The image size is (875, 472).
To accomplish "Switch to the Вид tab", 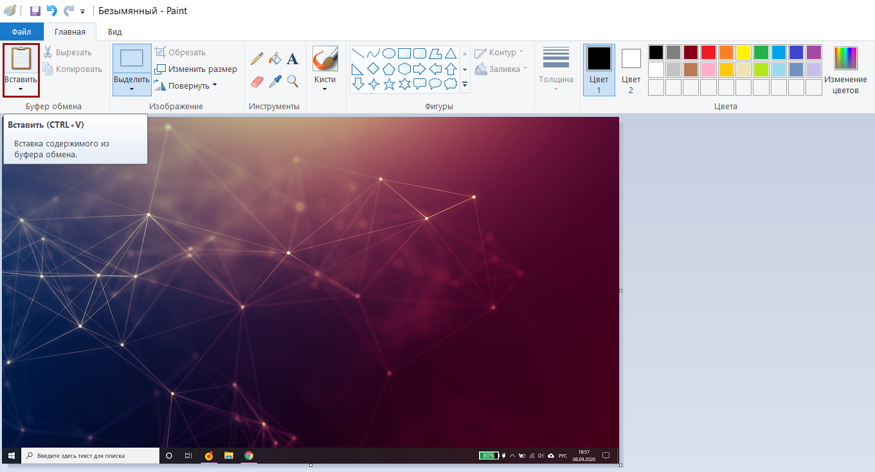I will (114, 31).
